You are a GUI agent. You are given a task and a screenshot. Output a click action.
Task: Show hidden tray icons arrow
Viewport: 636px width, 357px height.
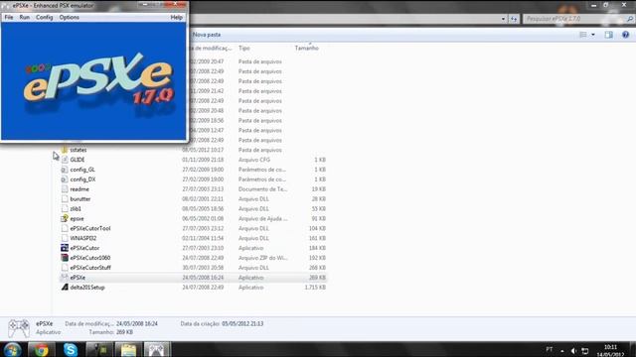click(x=562, y=350)
